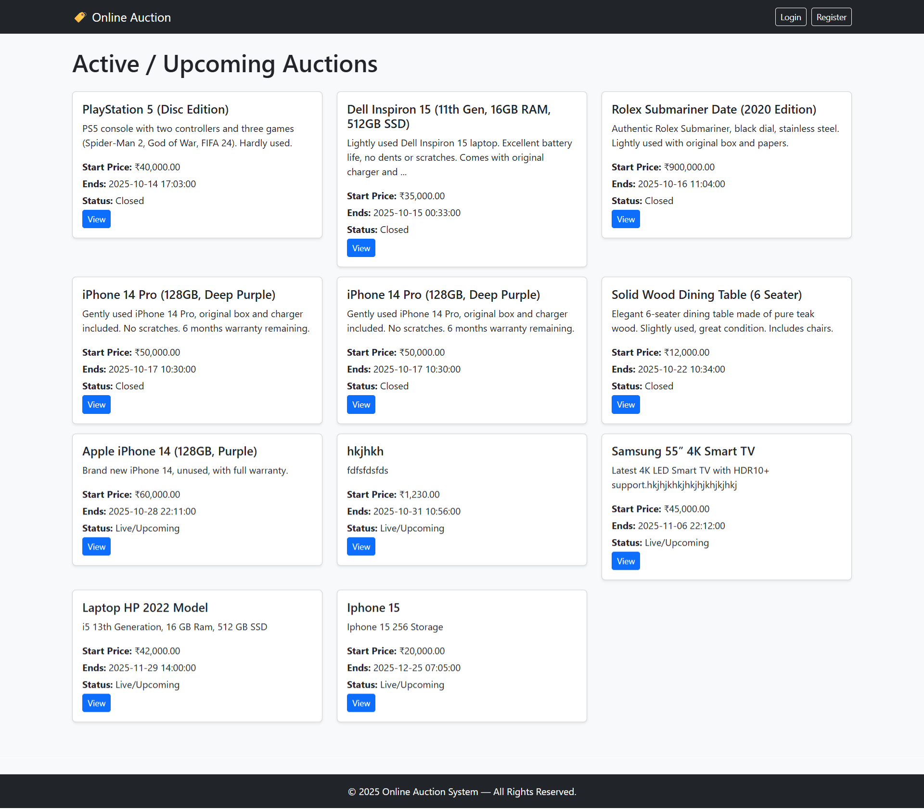The image size is (924, 810).
Task: View the Apple iPhone 14 (128GB, Purple) auction
Action: tap(96, 546)
